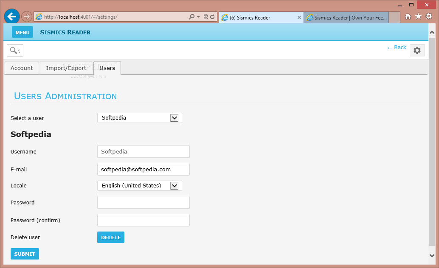Screen dimensions: 439x268
Task: Open a new blank browser tab
Action: pos(394,18)
